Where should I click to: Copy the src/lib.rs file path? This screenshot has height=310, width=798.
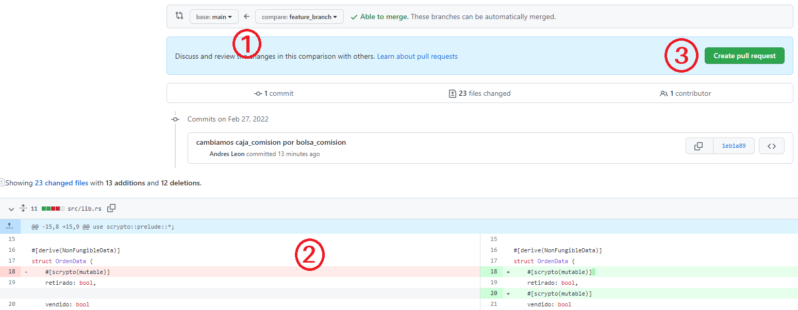tap(111, 209)
